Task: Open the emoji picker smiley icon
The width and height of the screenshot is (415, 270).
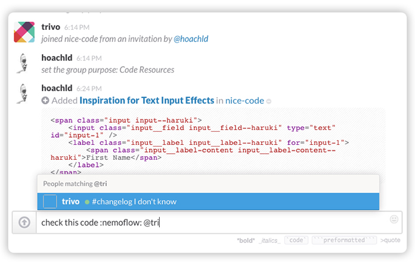Action: tap(394, 219)
